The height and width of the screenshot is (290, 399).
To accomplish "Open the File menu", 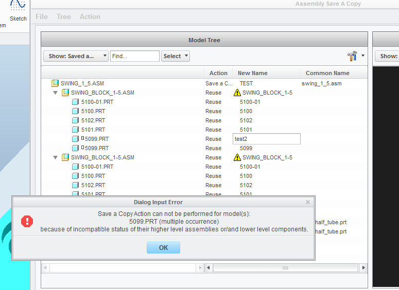I will coord(42,17).
